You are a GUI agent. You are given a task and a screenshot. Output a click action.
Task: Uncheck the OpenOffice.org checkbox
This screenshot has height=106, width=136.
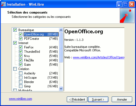(21, 34)
